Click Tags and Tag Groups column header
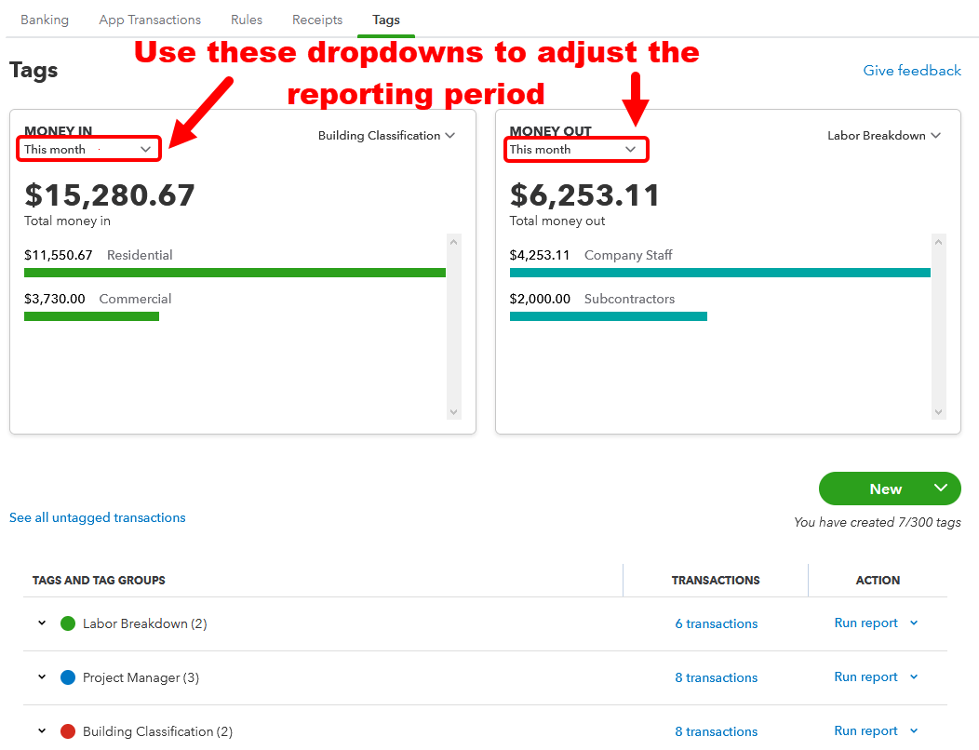Viewport: 979px width, 750px height. 99,580
